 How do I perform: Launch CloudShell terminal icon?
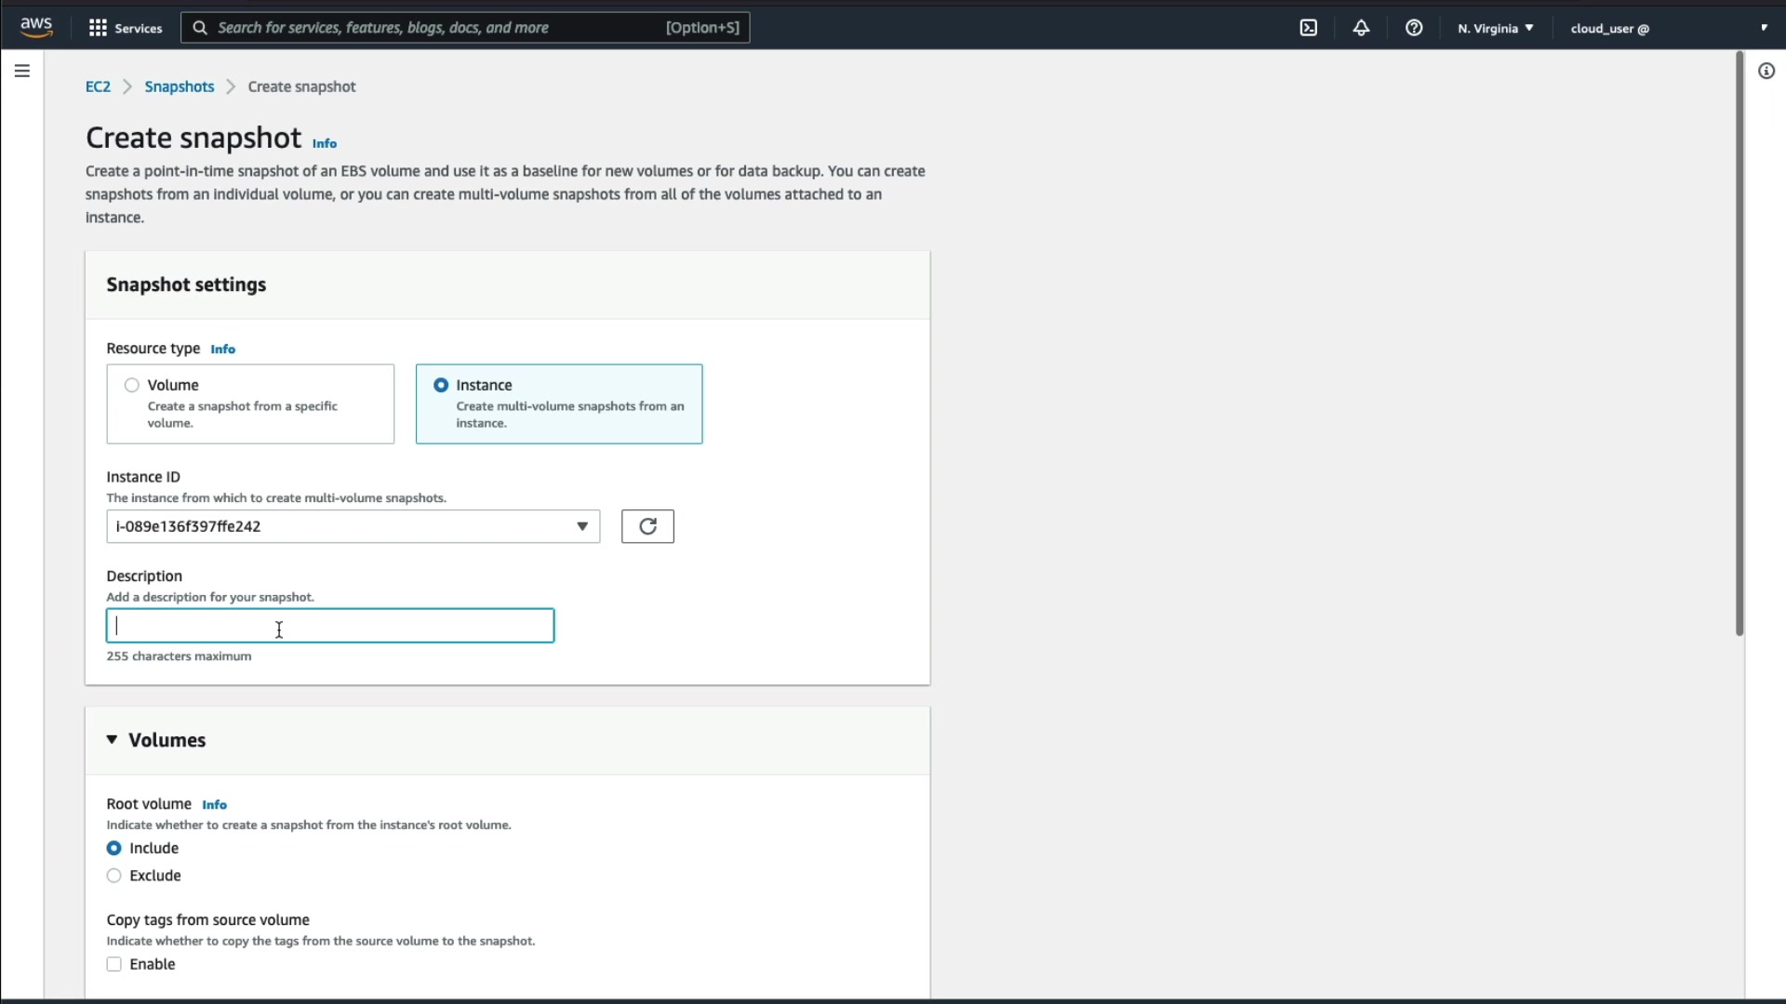click(1309, 28)
